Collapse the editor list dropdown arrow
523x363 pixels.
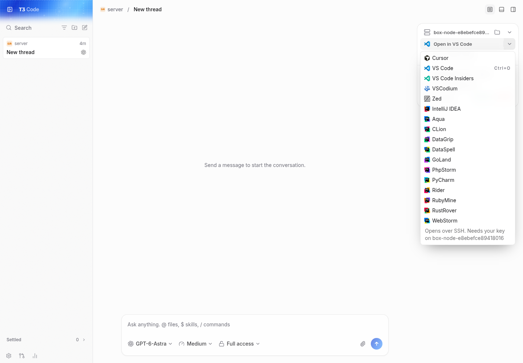[510, 44]
